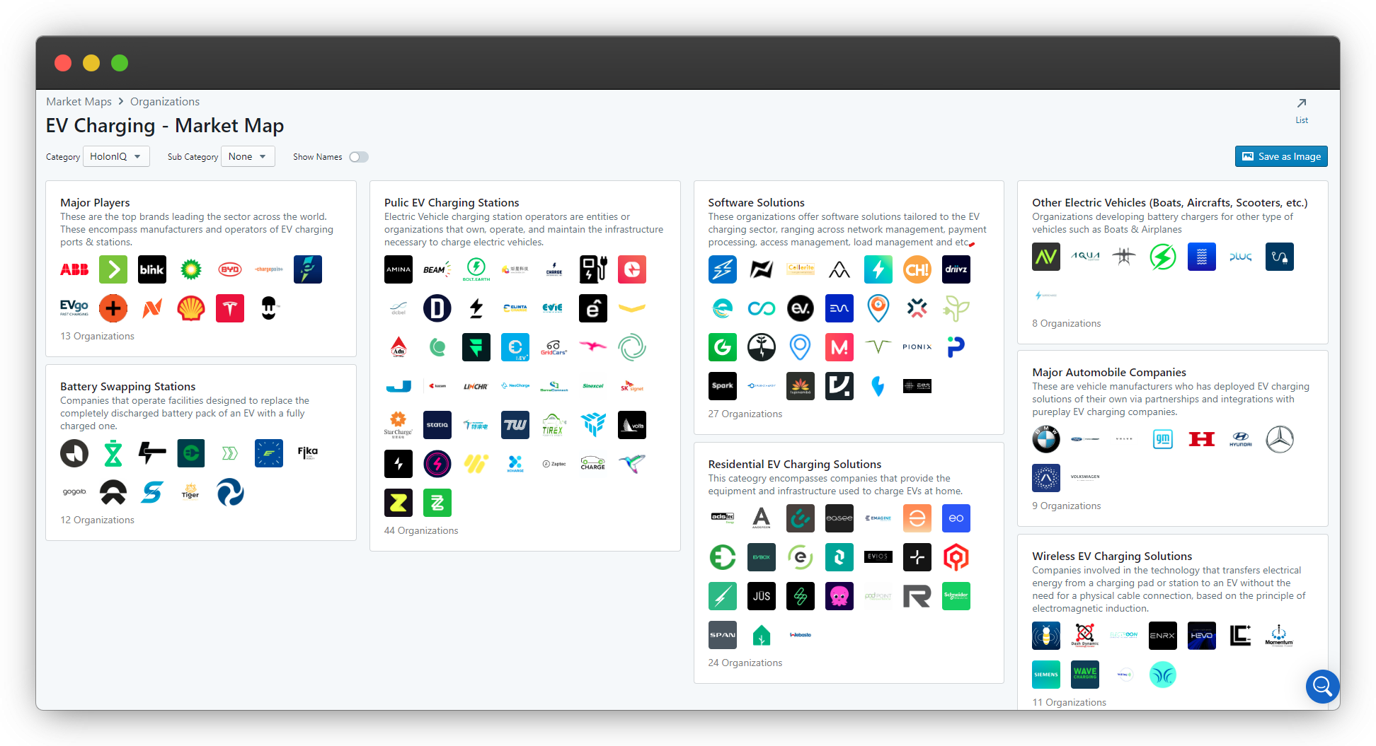Viewport: 1376px width, 746px height.
Task: Open the HEVO logo tile
Action: [1202, 636]
